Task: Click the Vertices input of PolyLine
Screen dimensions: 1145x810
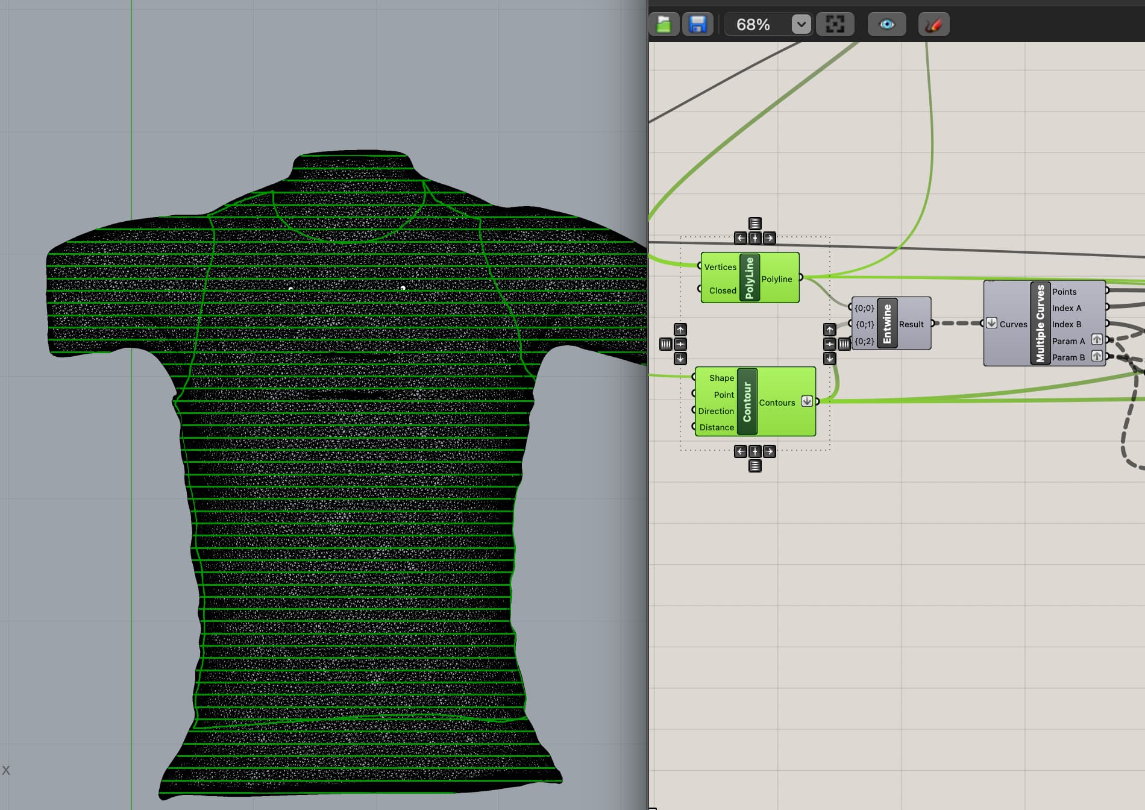Action: pyautogui.click(x=720, y=267)
